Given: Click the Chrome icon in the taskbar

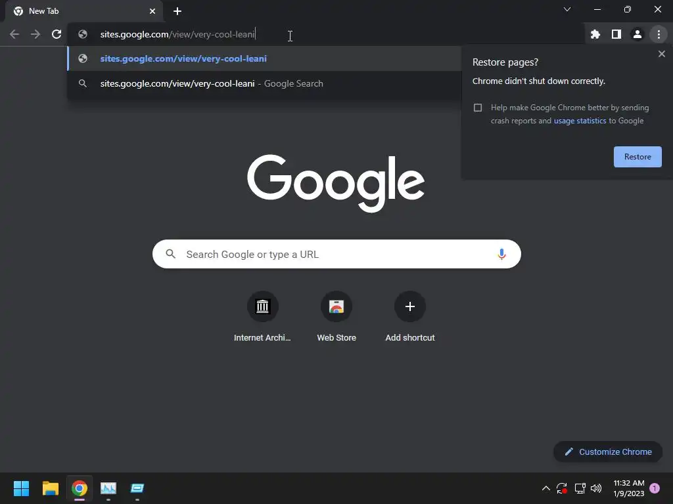Looking at the screenshot, I should (80, 488).
